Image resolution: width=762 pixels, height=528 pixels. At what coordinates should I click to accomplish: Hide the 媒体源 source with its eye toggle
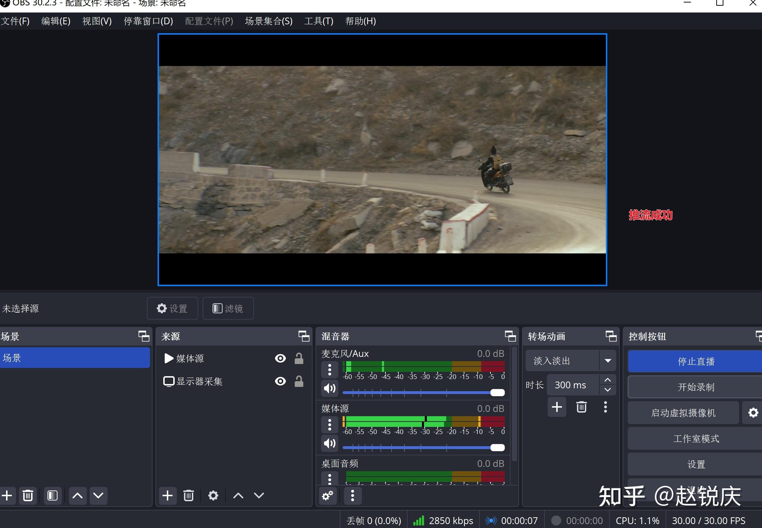tap(280, 358)
